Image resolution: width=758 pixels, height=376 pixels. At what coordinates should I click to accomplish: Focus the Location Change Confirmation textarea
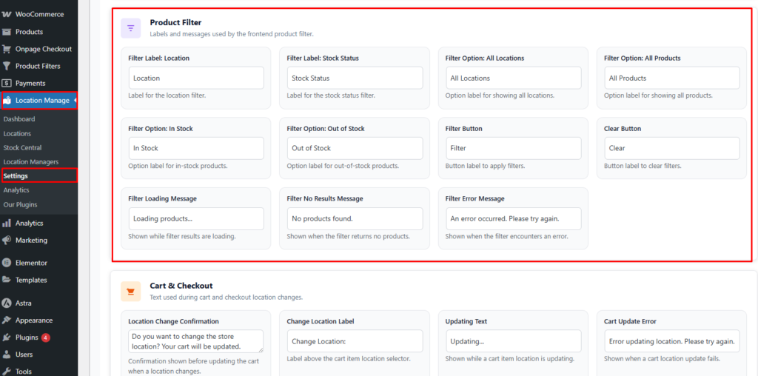[x=195, y=341]
